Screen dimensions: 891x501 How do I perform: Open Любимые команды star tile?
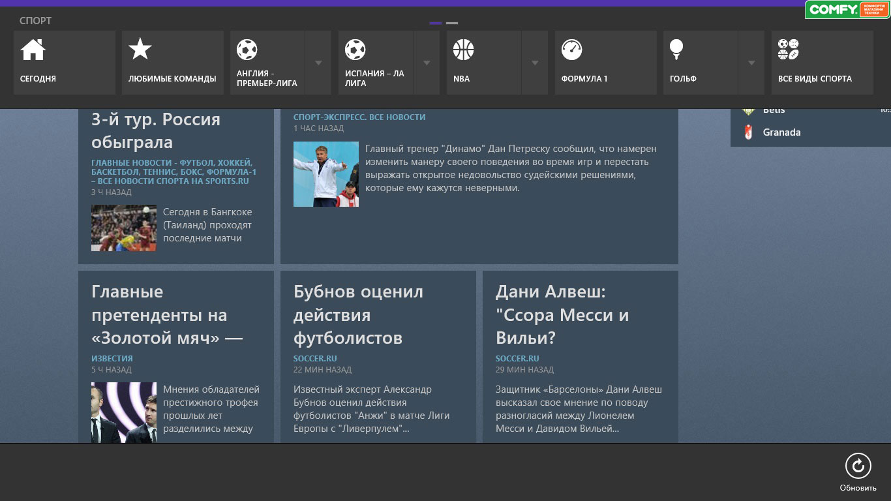click(173, 63)
